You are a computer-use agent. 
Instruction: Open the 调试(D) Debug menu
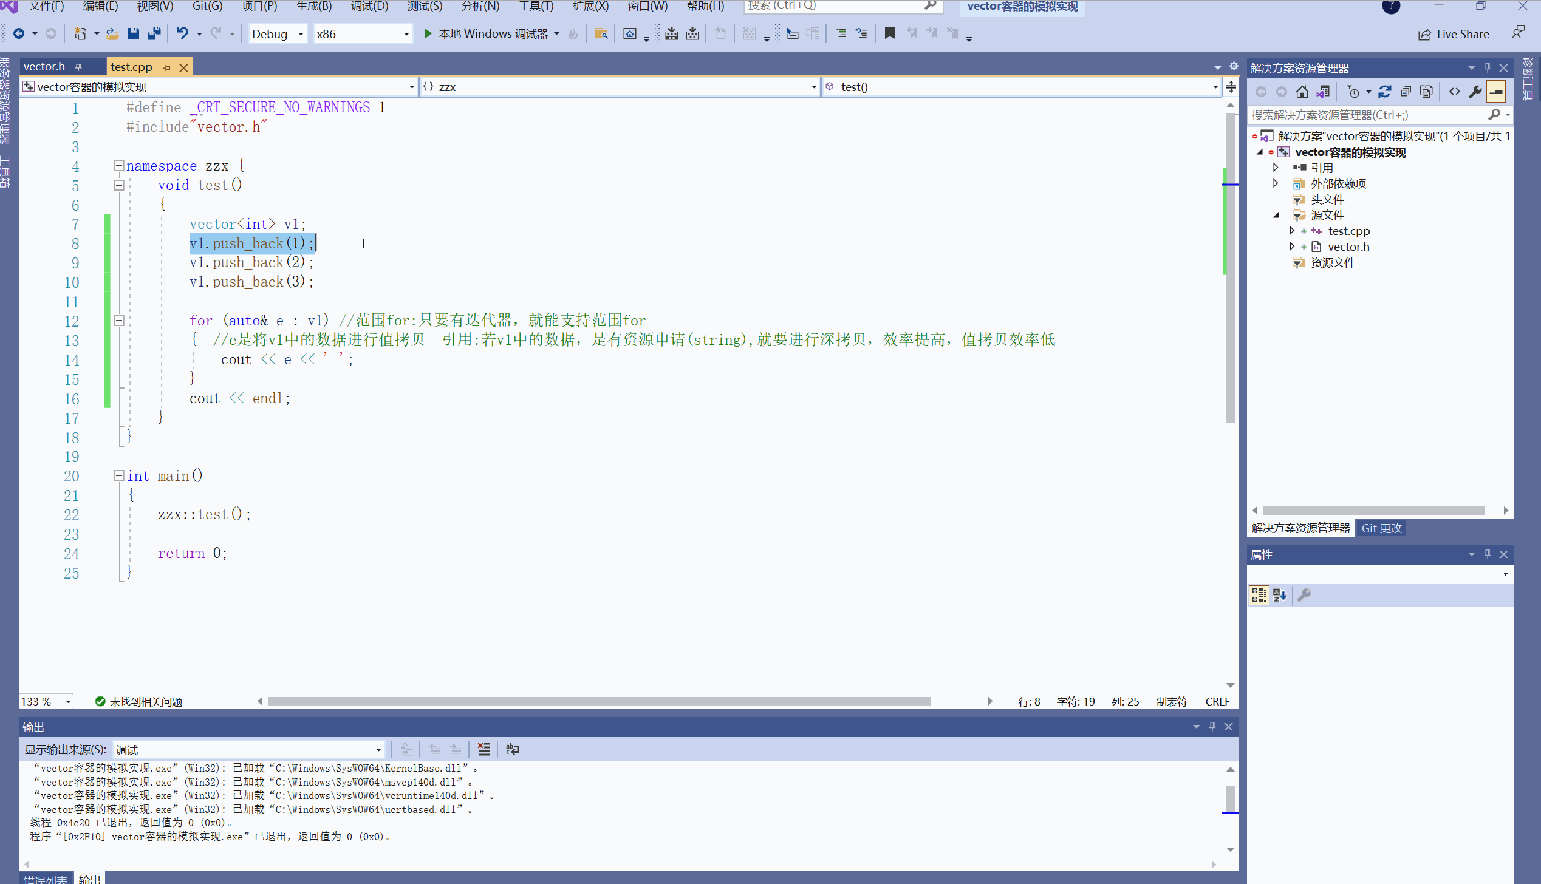pos(369,6)
